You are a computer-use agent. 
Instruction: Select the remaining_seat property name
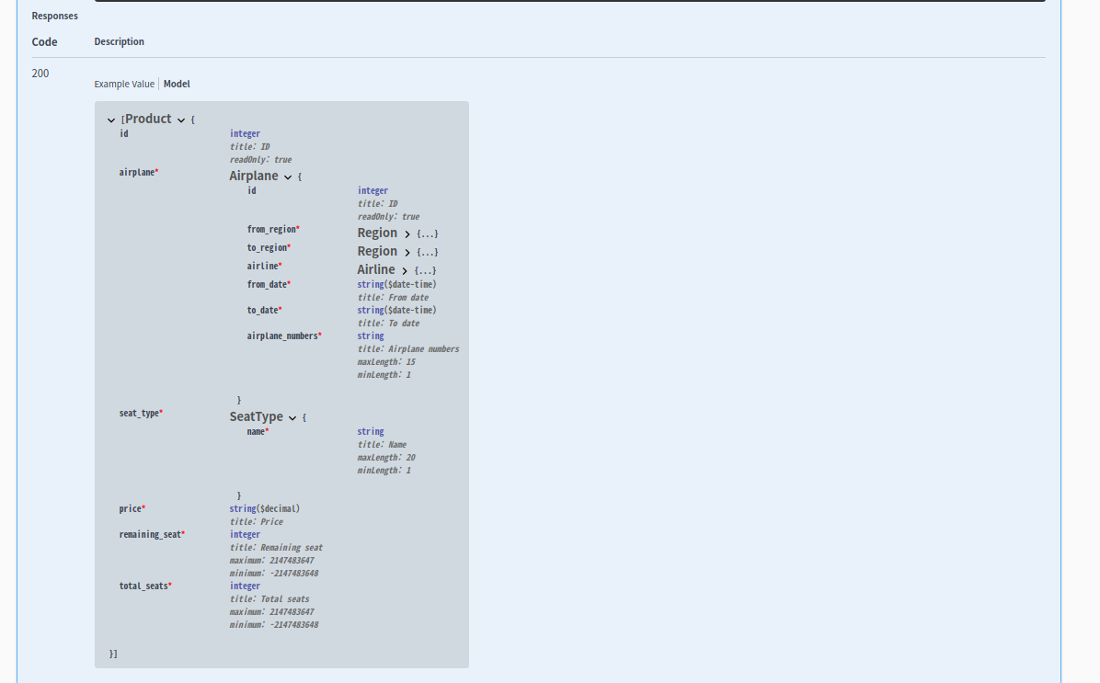[150, 534]
